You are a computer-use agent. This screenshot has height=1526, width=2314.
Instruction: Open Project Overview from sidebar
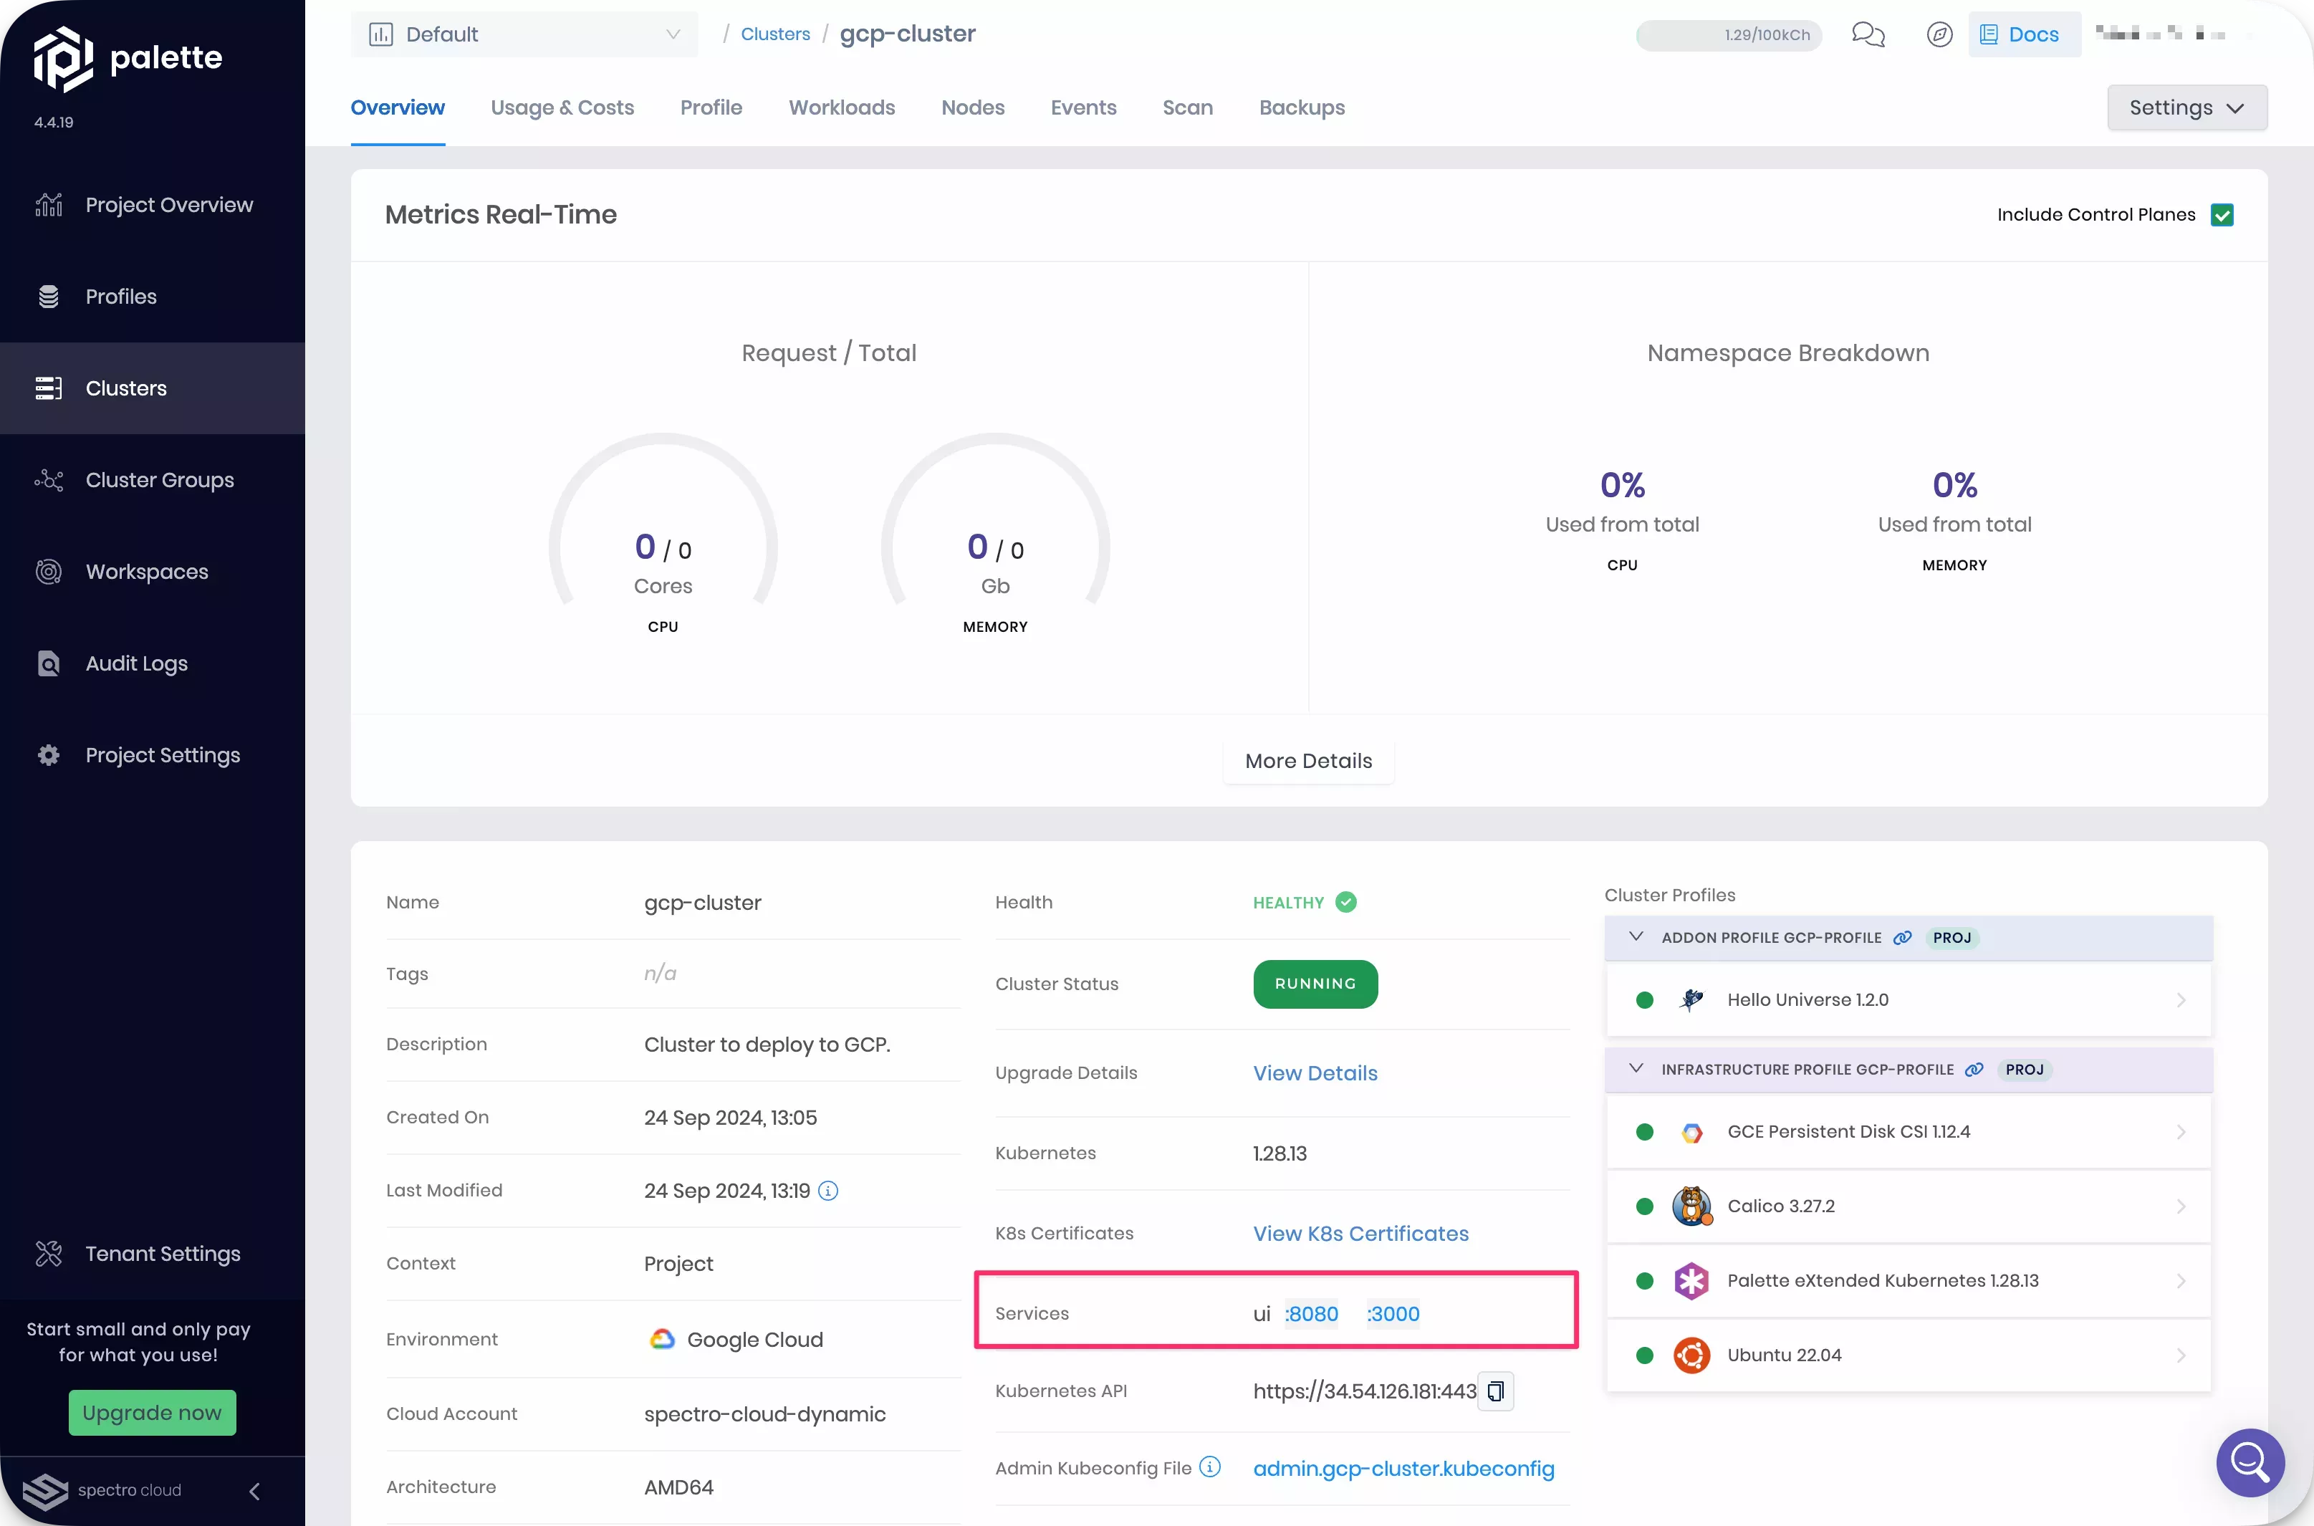click(168, 204)
